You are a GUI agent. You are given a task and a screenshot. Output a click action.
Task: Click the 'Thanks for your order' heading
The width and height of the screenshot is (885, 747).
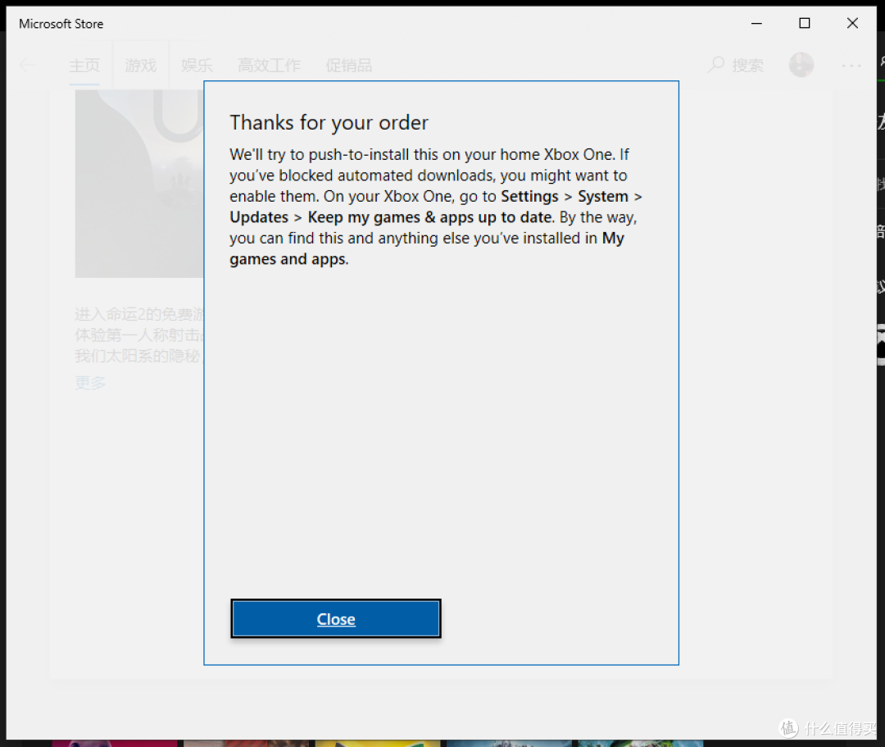(329, 122)
